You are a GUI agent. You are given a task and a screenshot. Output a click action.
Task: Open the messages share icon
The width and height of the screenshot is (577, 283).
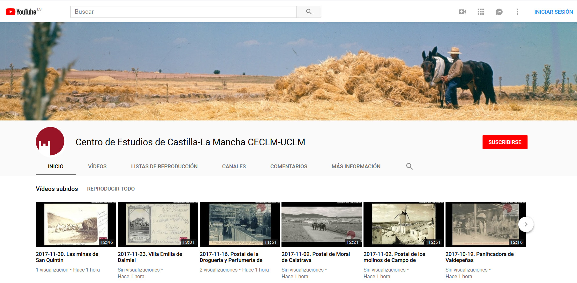pos(499,12)
